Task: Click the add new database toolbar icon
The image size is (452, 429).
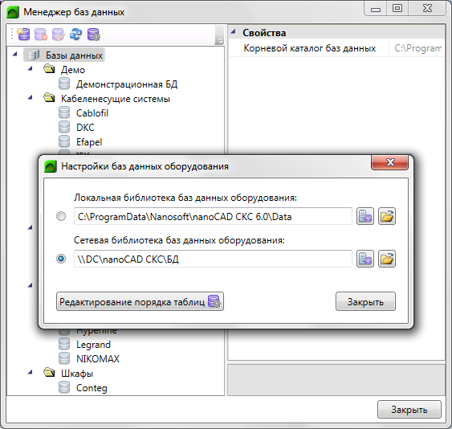Action: pyautogui.click(x=23, y=35)
